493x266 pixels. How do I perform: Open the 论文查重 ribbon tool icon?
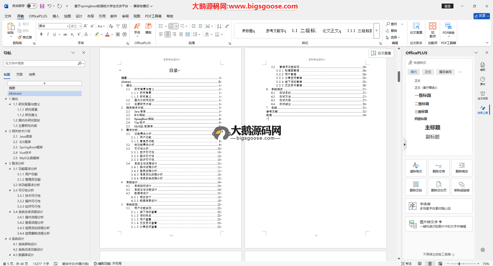(x=416, y=28)
